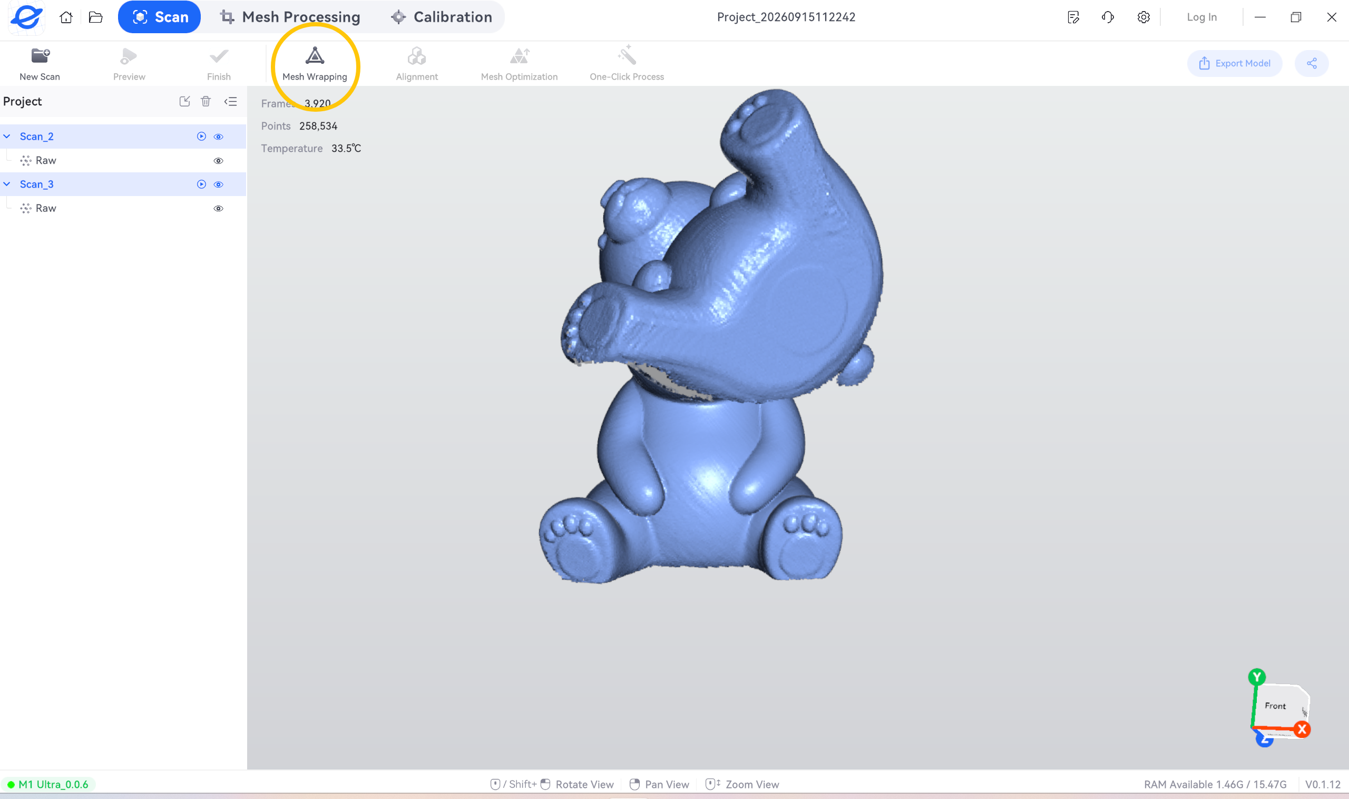Open the support headset icon
1349x799 pixels.
(x=1108, y=17)
